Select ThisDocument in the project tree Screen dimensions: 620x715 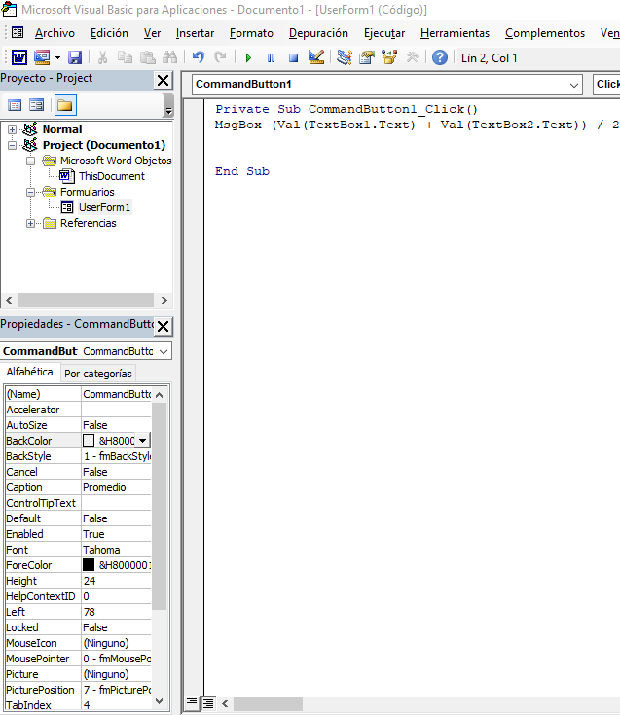(x=111, y=176)
